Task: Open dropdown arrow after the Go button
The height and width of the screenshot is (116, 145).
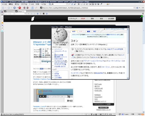Action: [140, 8]
